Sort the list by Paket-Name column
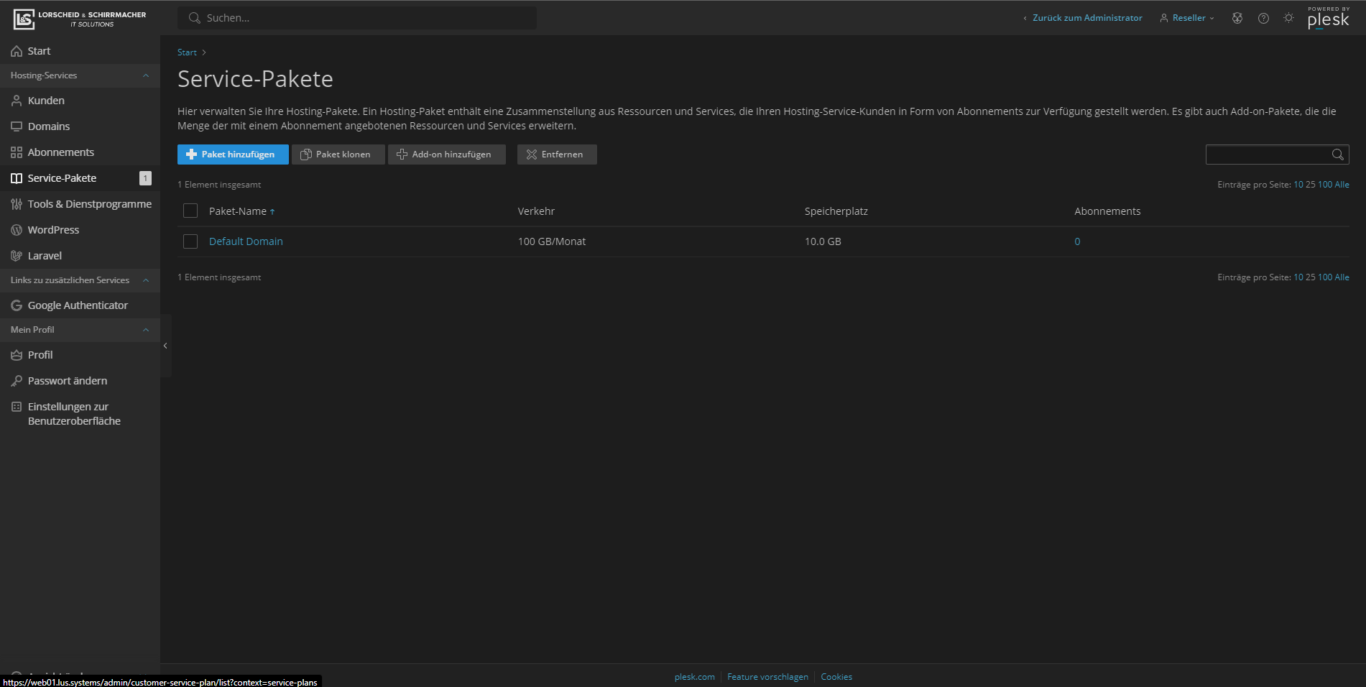The height and width of the screenshot is (687, 1366). click(x=238, y=211)
